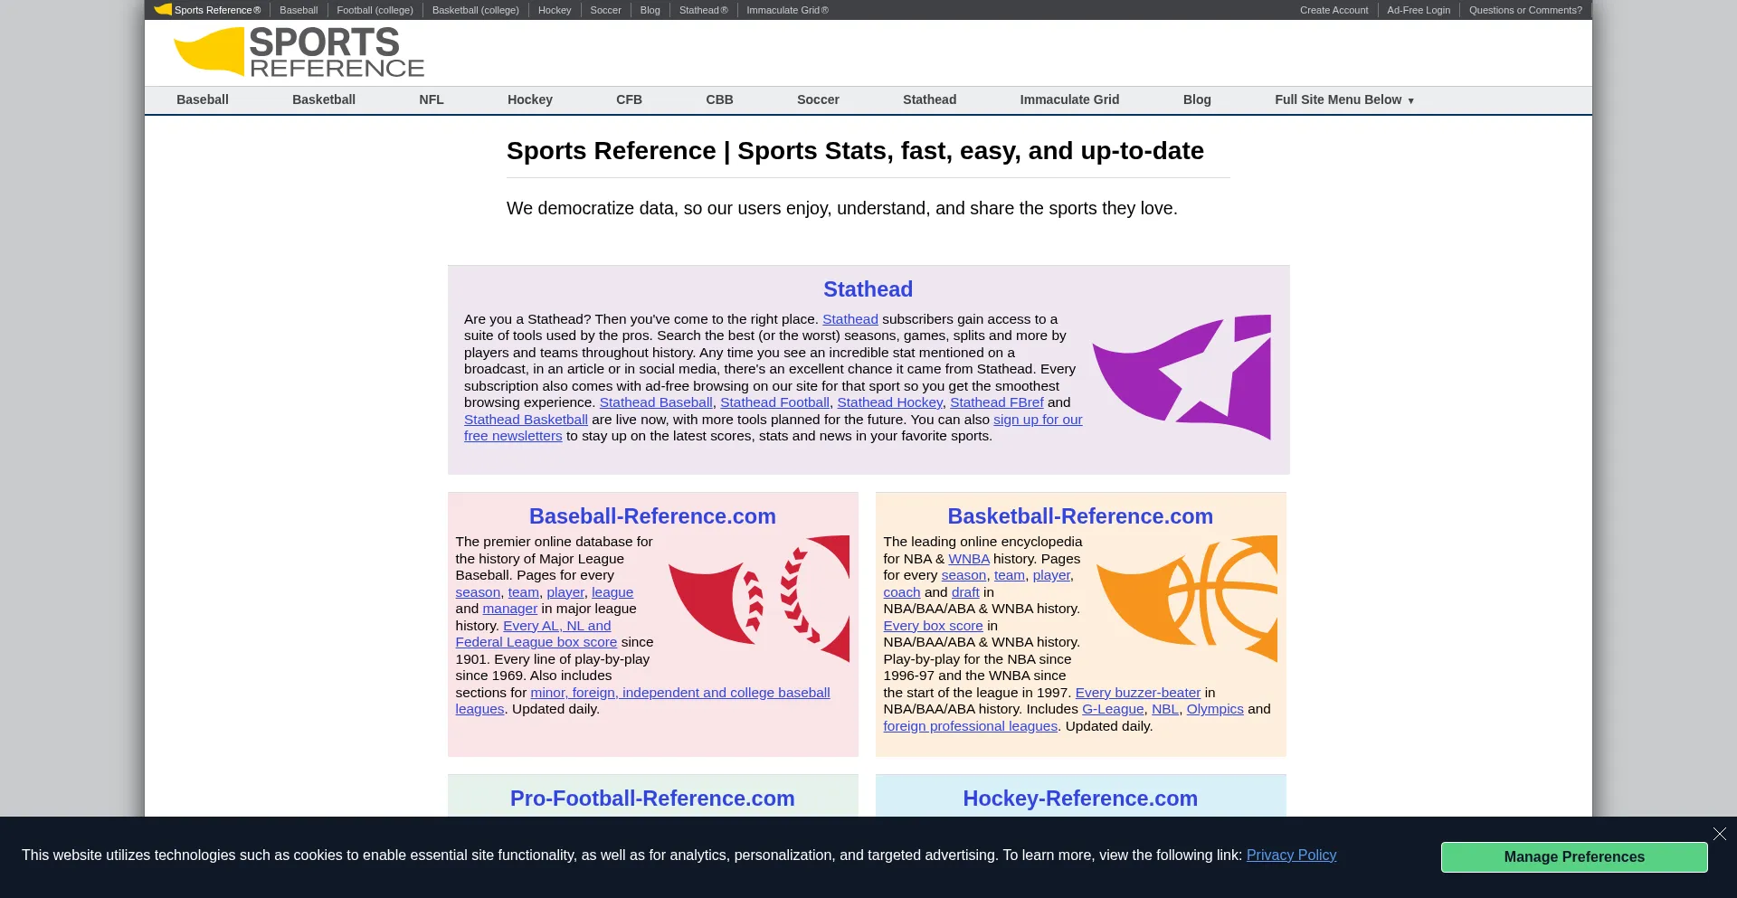This screenshot has width=1737, height=898.
Task: Open Every box score basketball link
Action: click(x=933, y=626)
